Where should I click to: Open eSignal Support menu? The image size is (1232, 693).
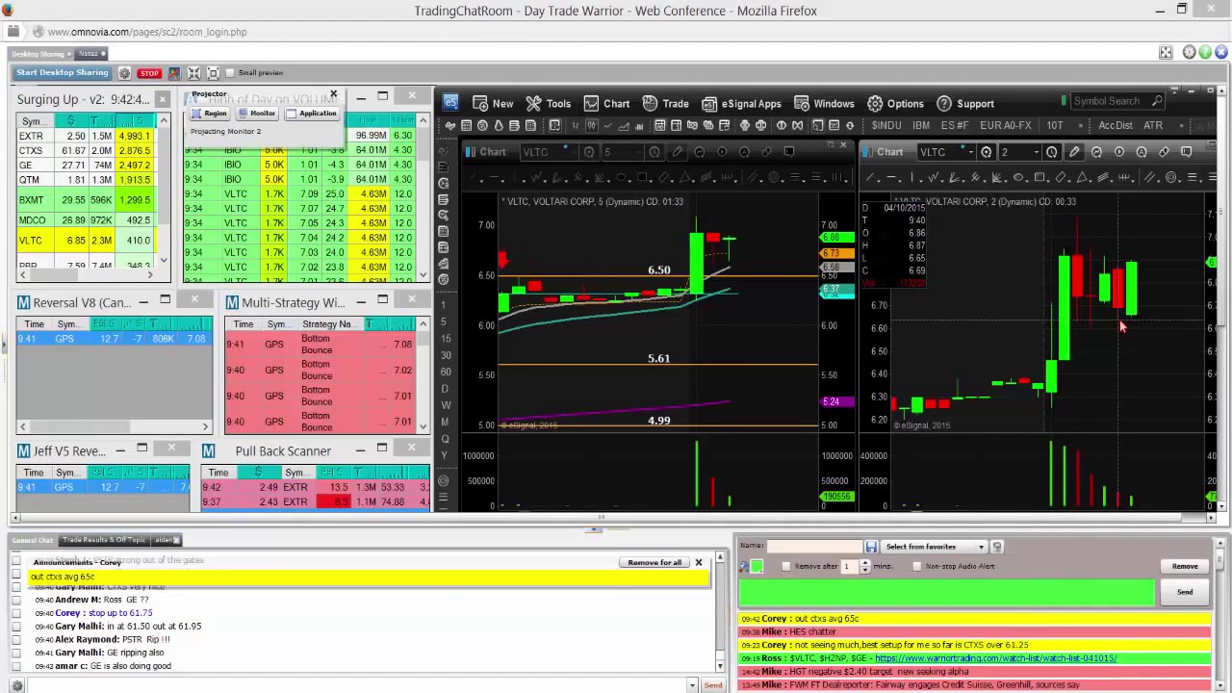click(965, 103)
